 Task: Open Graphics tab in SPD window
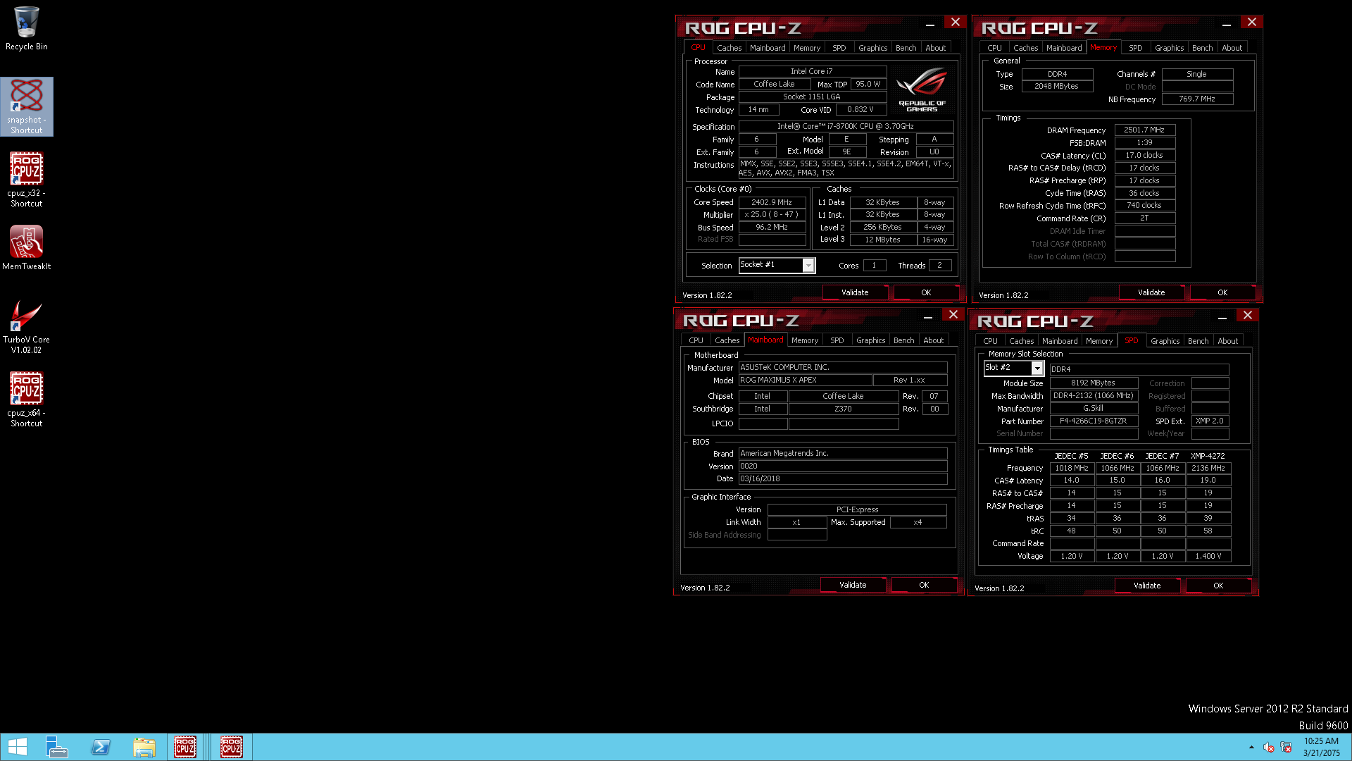pos(1165,341)
